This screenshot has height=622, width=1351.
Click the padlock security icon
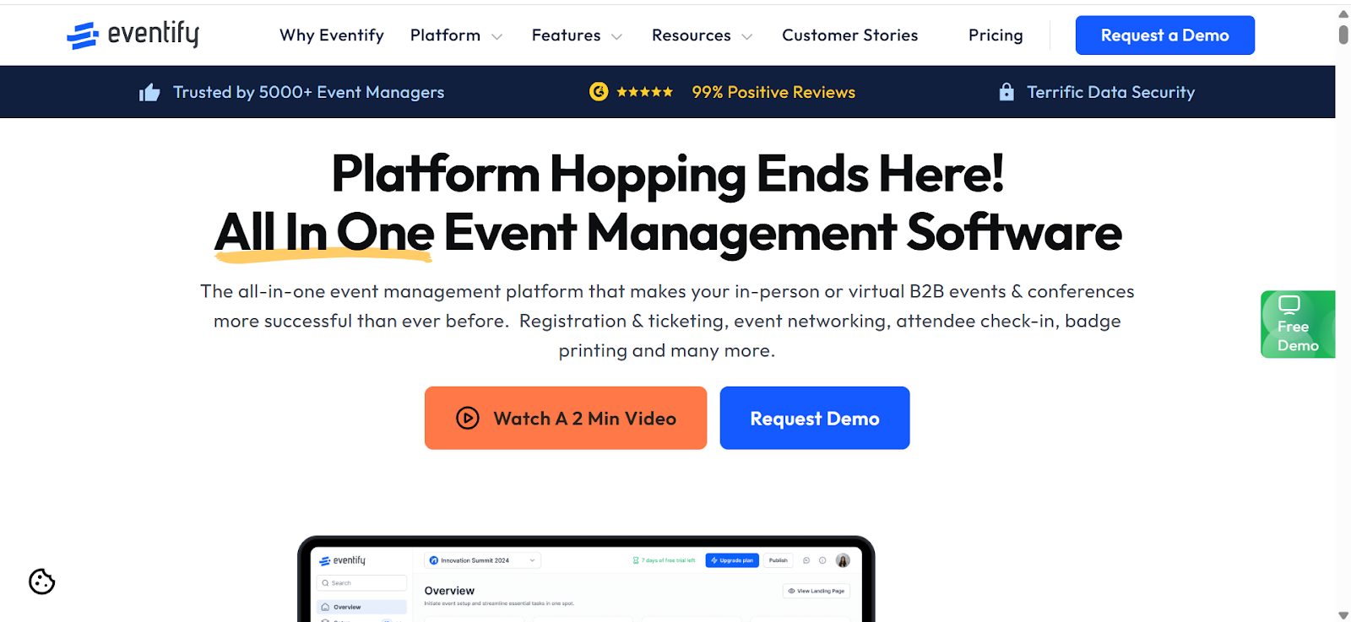point(1006,92)
